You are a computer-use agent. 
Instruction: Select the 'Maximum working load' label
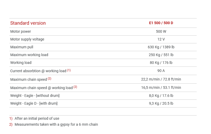click(x=29, y=55)
